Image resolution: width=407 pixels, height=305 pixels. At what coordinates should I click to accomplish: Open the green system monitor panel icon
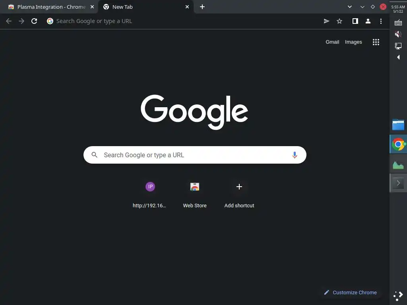(x=398, y=165)
